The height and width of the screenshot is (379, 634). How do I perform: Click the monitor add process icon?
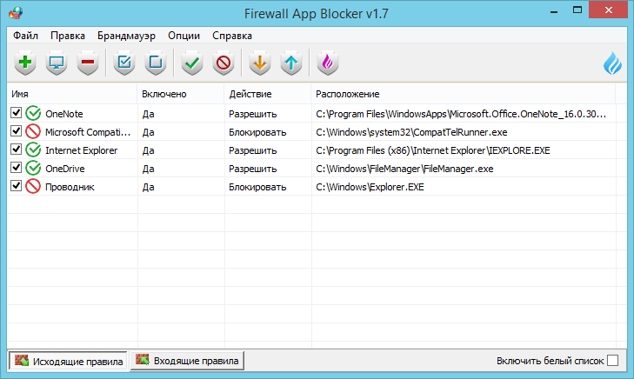point(57,63)
